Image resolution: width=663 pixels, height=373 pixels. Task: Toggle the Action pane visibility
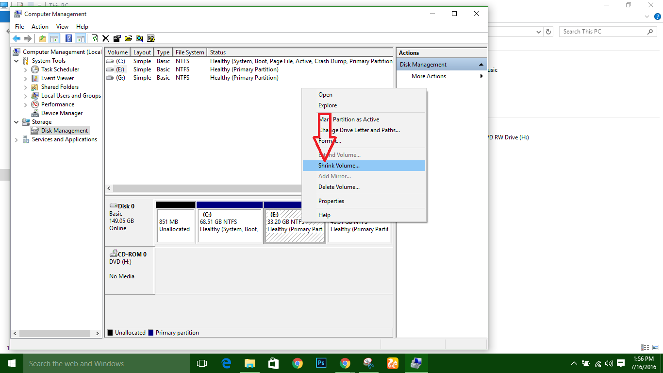[x=80, y=38]
